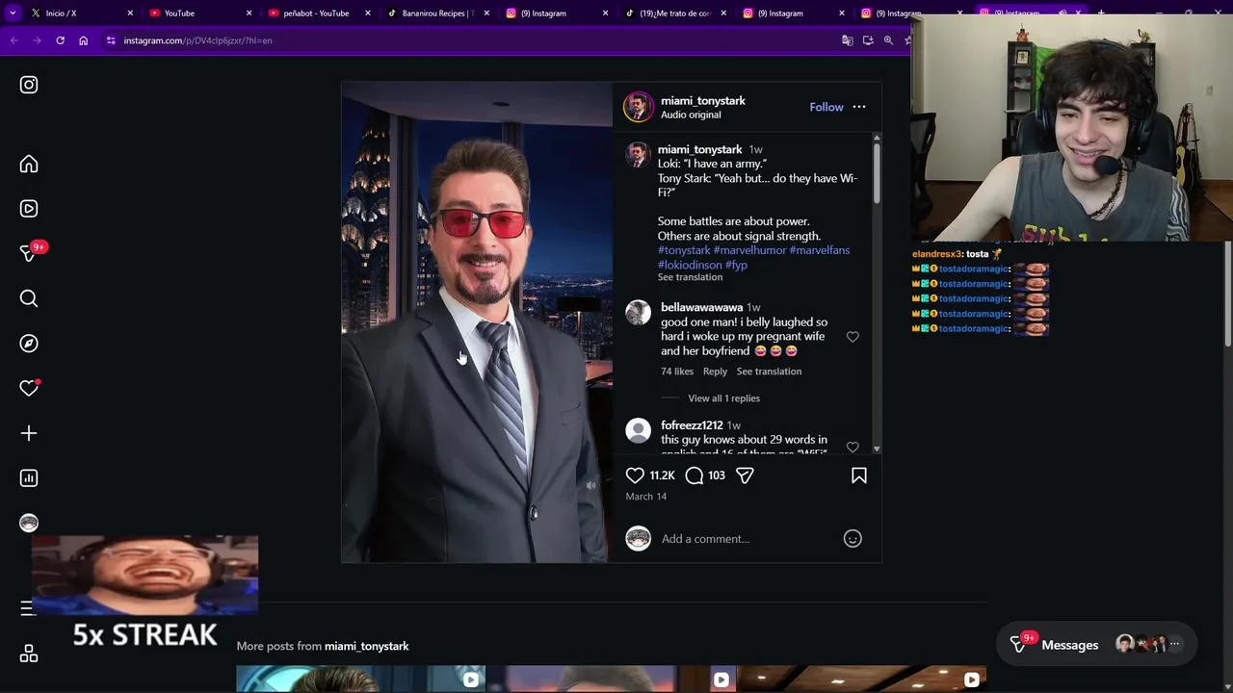Open Notifications heart icon in sidebar
The image size is (1233, 693).
(x=29, y=388)
